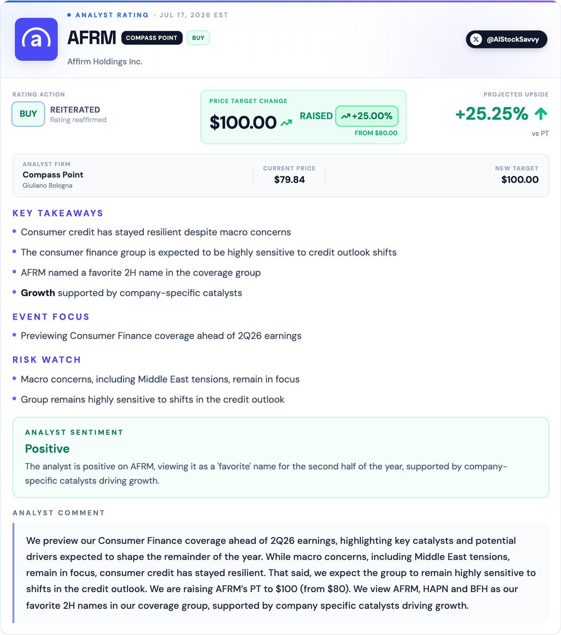The width and height of the screenshot is (561, 635).
Task: Click the small green BUY tag near AFRM
Action: [x=198, y=38]
